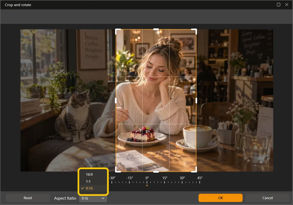This screenshot has width=293, height=205.
Task: Click the rotation slider triangle marker
Action: [147, 185]
